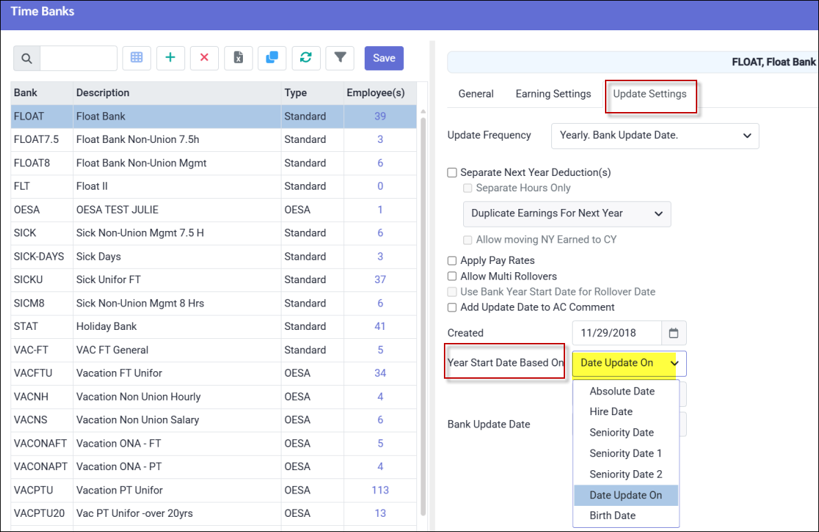
Task: Export the list to Excel icon
Action: 238,58
